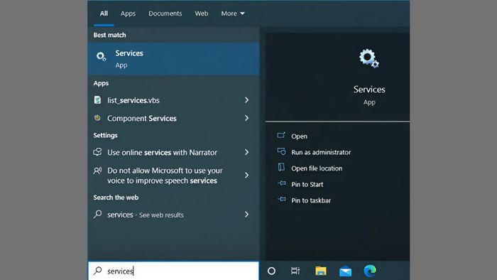The height and width of the screenshot is (280, 497).
Task: Open the More filter dropdown
Action: pyautogui.click(x=233, y=14)
